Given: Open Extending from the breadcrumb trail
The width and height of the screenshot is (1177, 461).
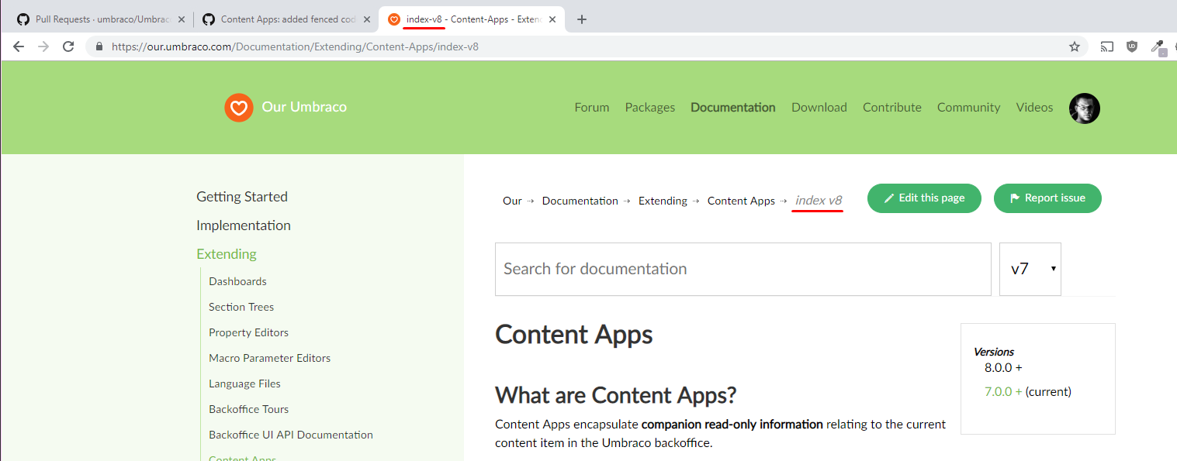Looking at the screenshot, I should point(663,200).
